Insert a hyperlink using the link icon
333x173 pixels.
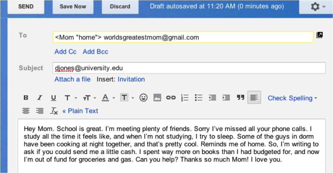point(171,98)
